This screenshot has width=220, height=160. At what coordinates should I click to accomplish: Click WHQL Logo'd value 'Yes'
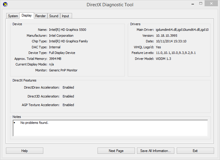coord(158,47)
